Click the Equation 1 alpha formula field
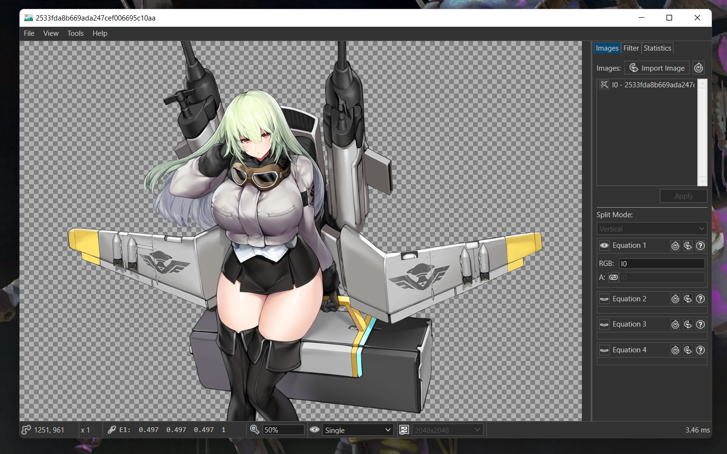Screen dimensions: 727x454 (x=662, y=277)
